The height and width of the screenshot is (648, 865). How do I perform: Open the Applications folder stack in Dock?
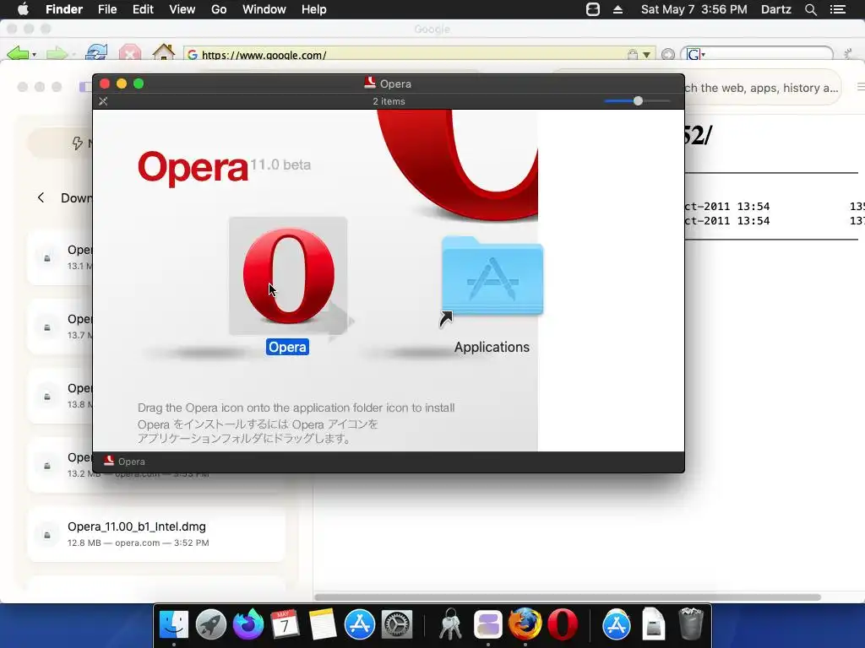pyautogui.click(x=616, y=625)
